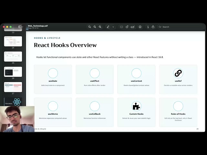Click the useEffect card title
The height and width of the screenshot is (155, 207).
pos(94,81)
